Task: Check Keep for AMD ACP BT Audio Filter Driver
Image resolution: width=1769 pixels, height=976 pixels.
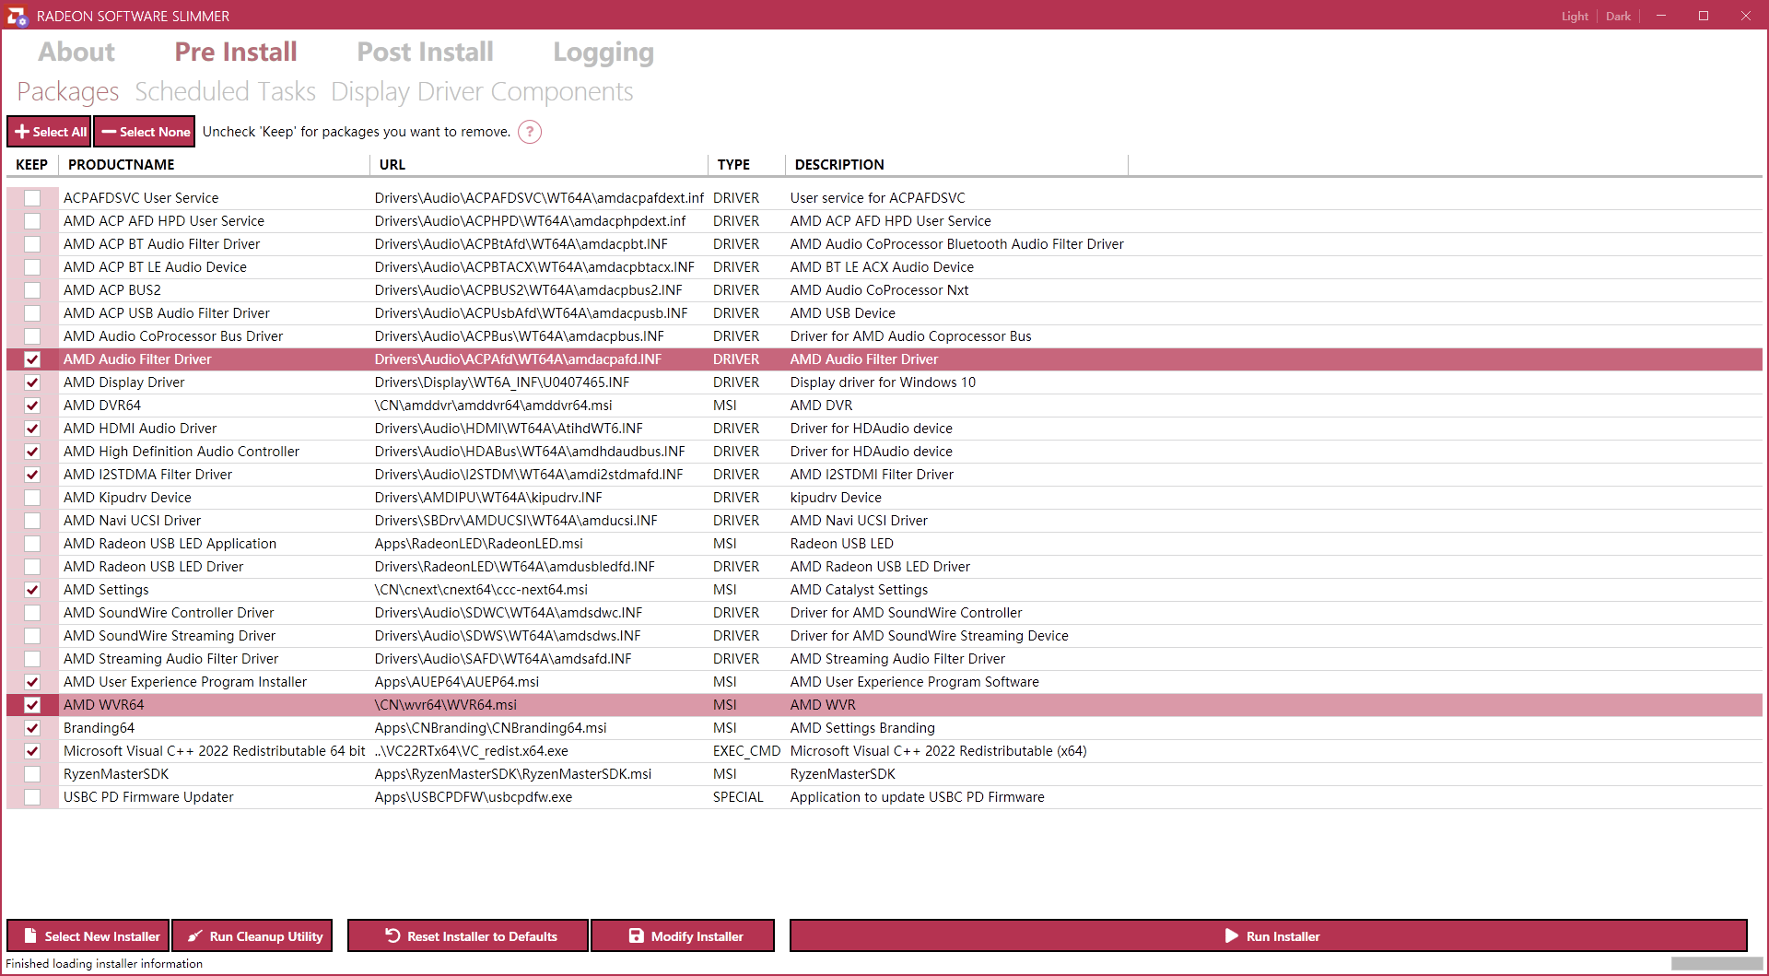Action: [x=32, y=244]
